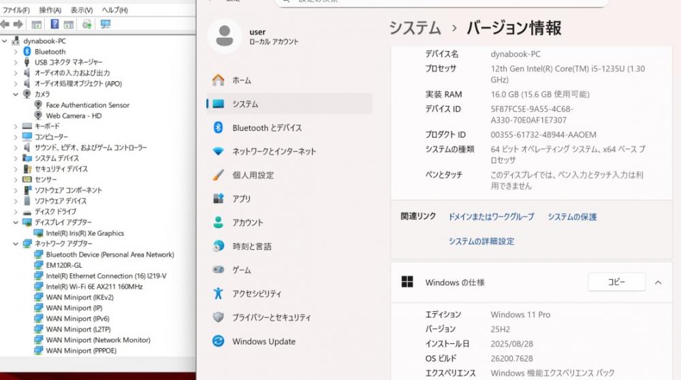
Task: Open the 表示(V) menu
Action: pyautogui.click(x=82, y=10)
